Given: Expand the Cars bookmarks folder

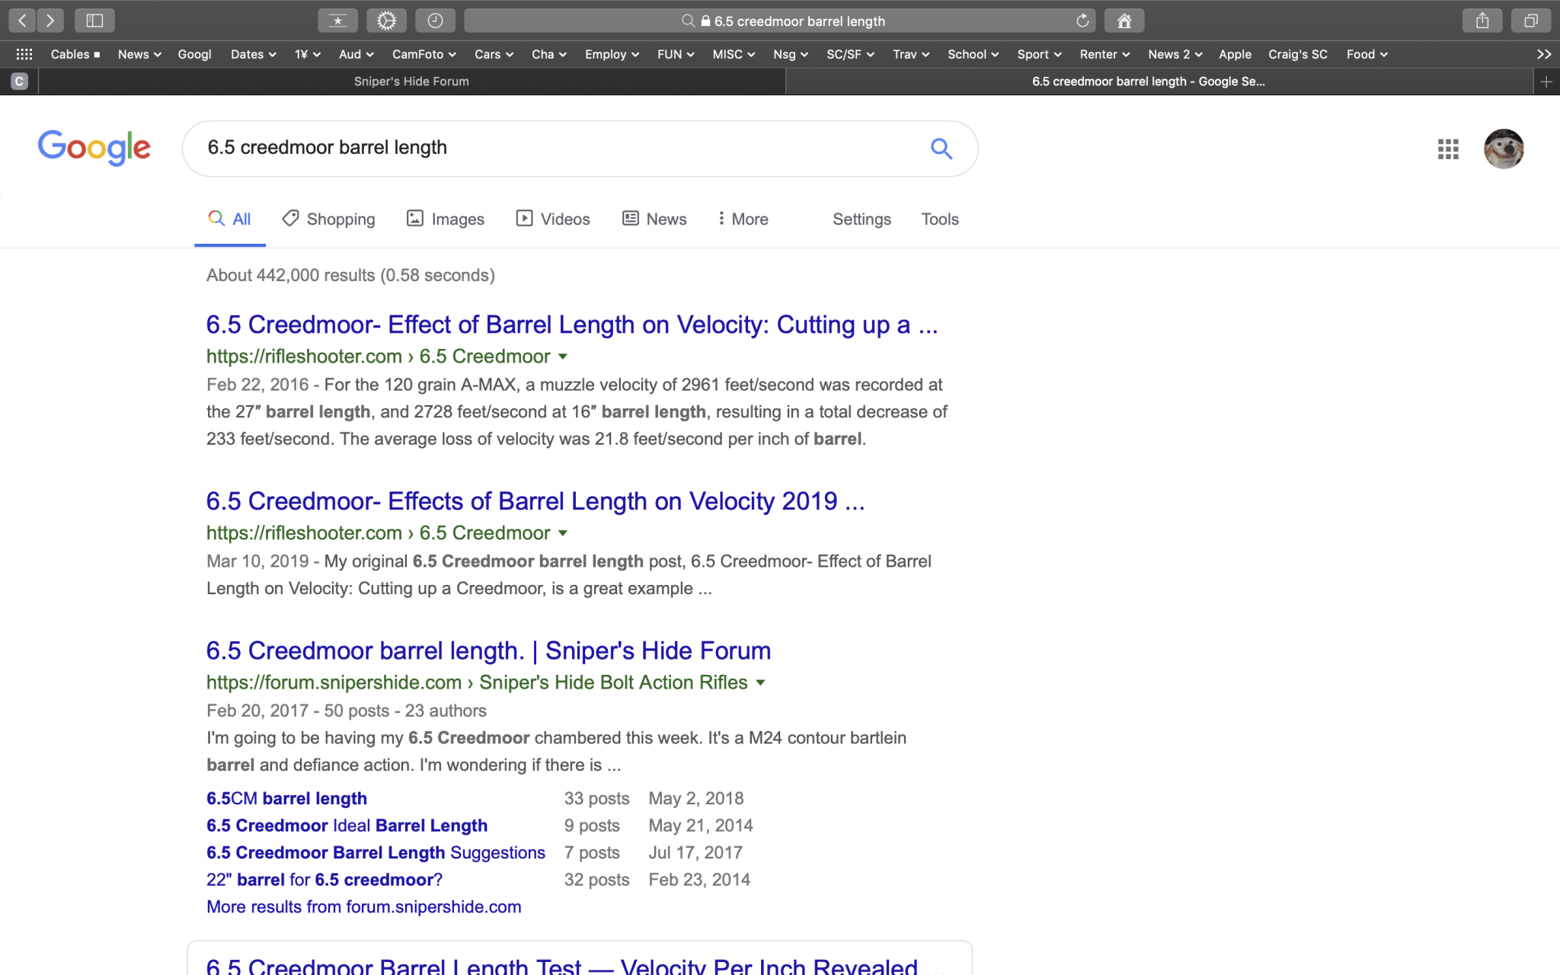Looking at the screenshot, I should point(494,54).
